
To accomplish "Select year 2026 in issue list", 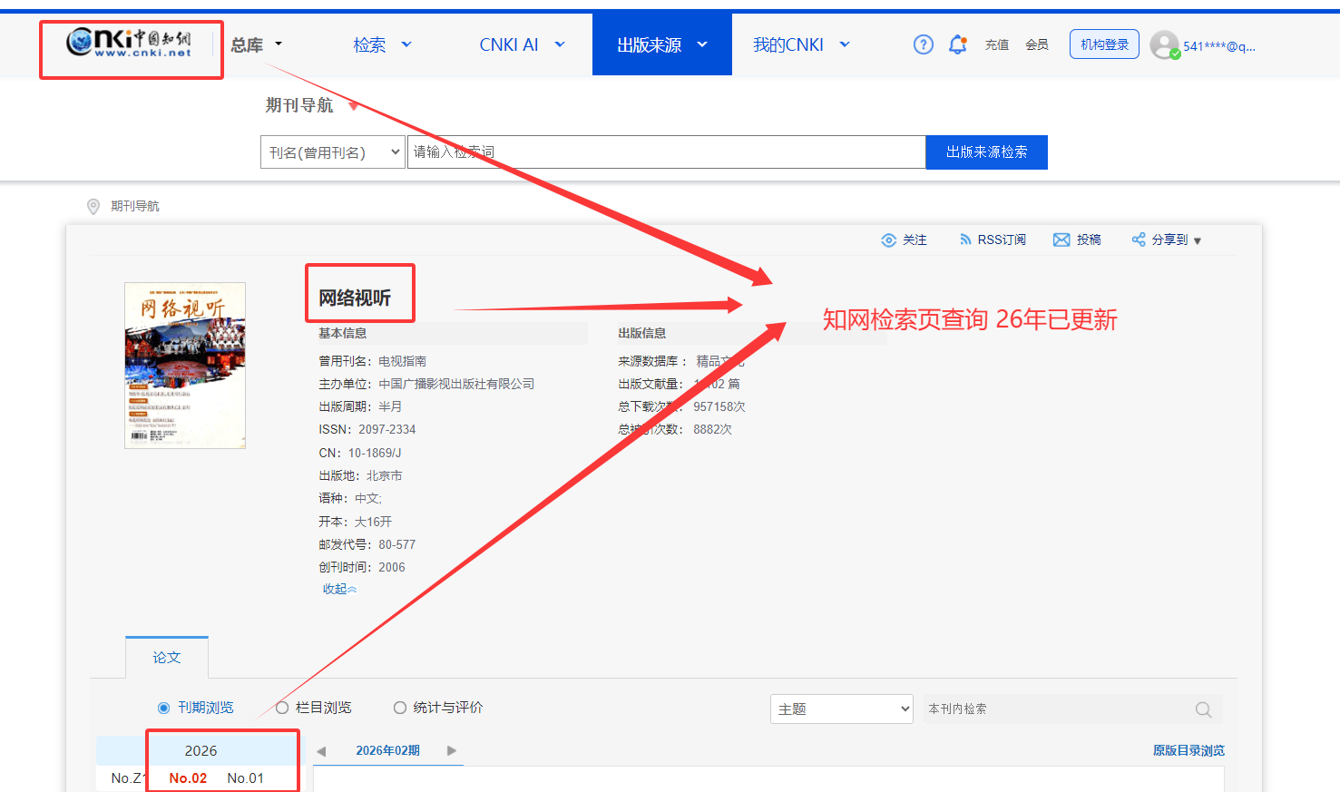I will (201, 751).
